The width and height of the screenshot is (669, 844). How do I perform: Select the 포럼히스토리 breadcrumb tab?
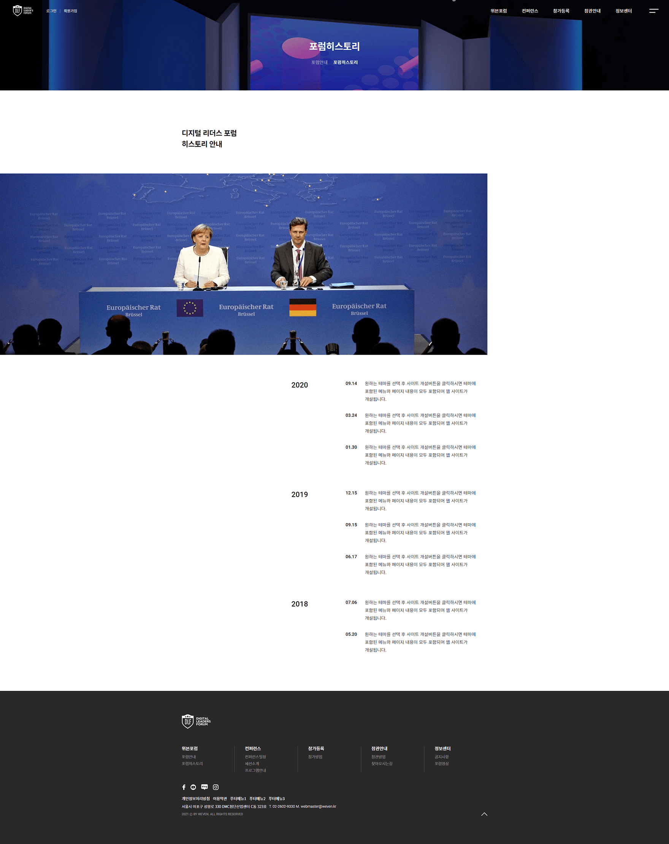346,62
